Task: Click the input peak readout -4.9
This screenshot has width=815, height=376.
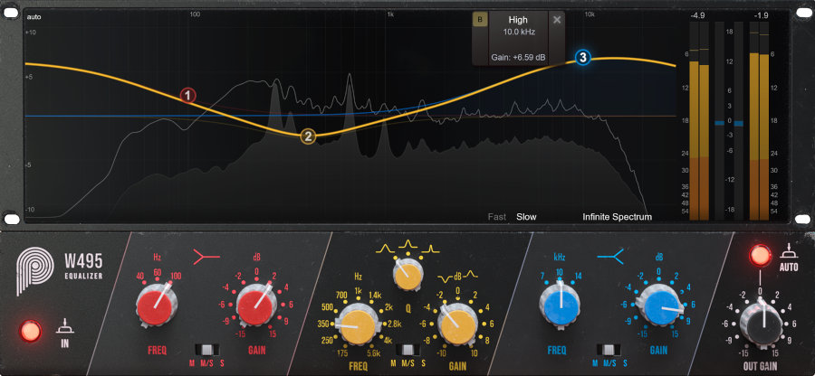Action: click(x=697, y=15)
